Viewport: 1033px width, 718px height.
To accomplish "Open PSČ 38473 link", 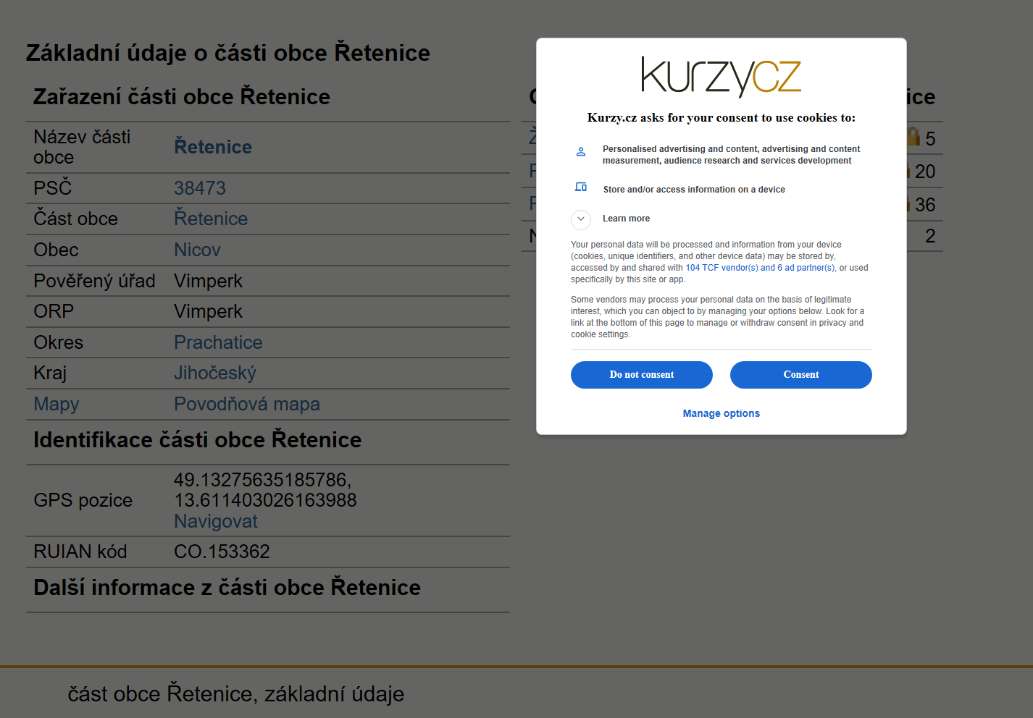I will pos(200,188).
